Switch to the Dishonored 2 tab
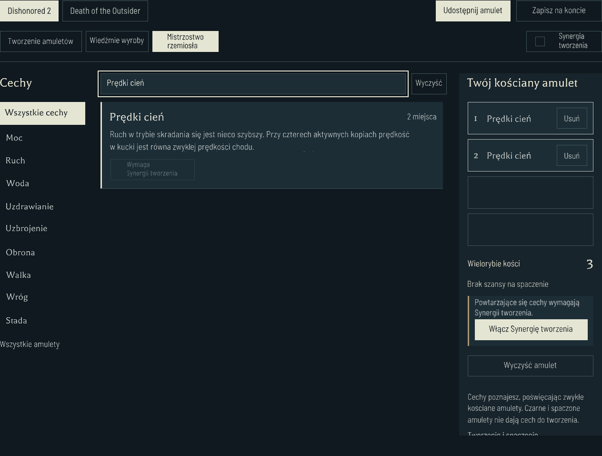 (29, 11)
